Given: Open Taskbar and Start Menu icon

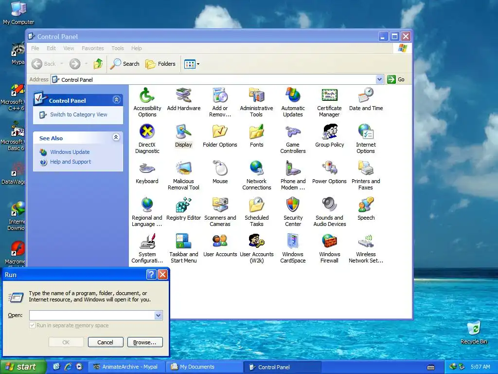Looking at the screenshot, I should pos(183,241).
